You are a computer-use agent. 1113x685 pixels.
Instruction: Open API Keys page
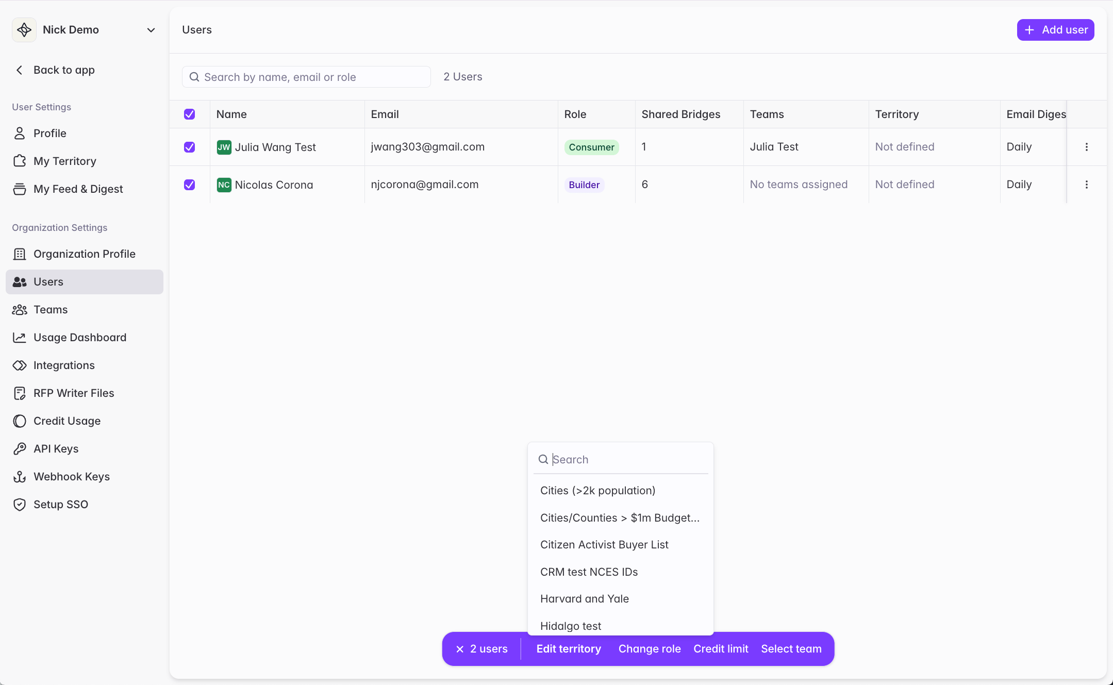pos(85,449)
